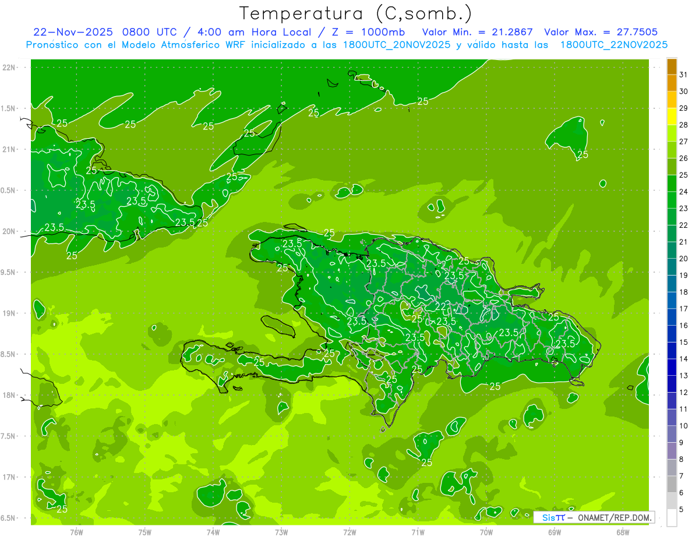This screenshot has width=699, height=540.
Task: Click the "19N" latitude axis label
Action: point(9,313)
